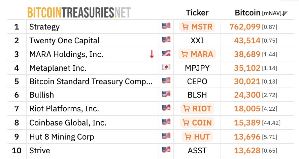This screenshot has height=159, width=299.
Task: Click the shopping cart icon beside MSTR
Action: (185, 27)
